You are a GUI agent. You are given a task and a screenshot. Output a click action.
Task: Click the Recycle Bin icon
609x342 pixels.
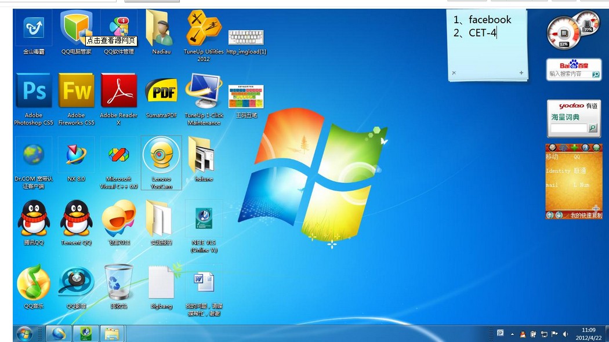(118, 283)
